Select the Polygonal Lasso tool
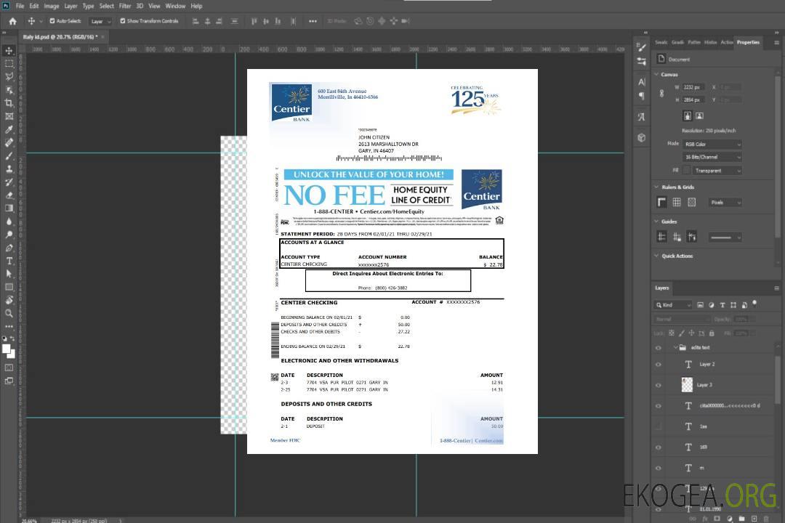This screenshot has width=785, height=523. [9, 76]
